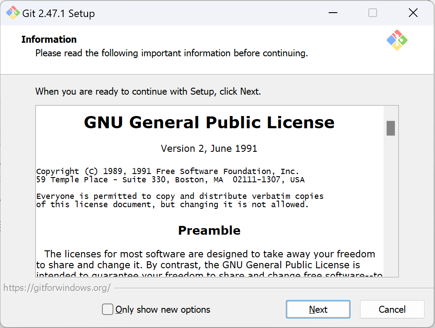This screenshot has width=435, height=328.
Task: Click the GNU General Public License heading
Action: pyautogui.click(x=209, y=123)
